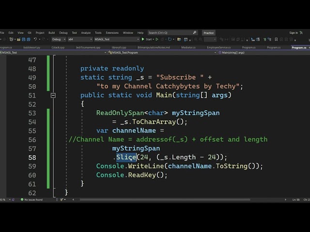
Task: Open the Edit menu
Action: pyautogui.click(x=11, y=33)
